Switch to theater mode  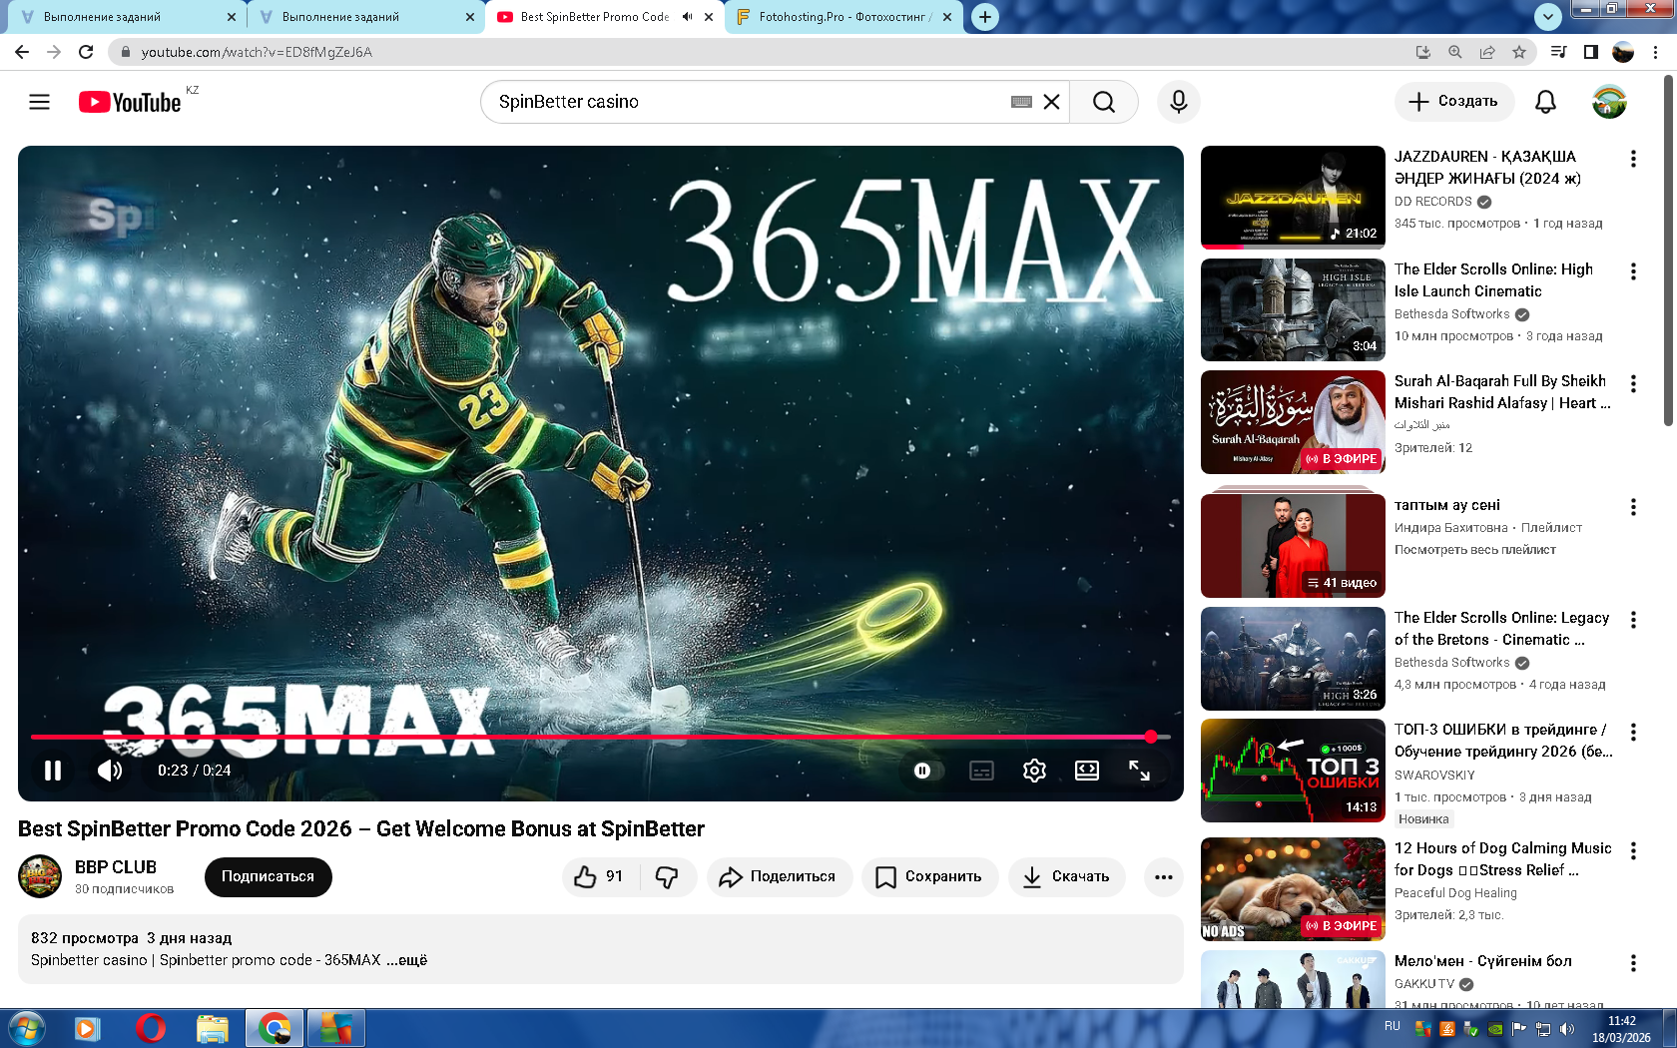coord(1087,771)
